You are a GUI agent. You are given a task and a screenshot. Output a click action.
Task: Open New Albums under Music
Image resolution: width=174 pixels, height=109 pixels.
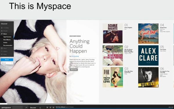(x=7, y=40)
